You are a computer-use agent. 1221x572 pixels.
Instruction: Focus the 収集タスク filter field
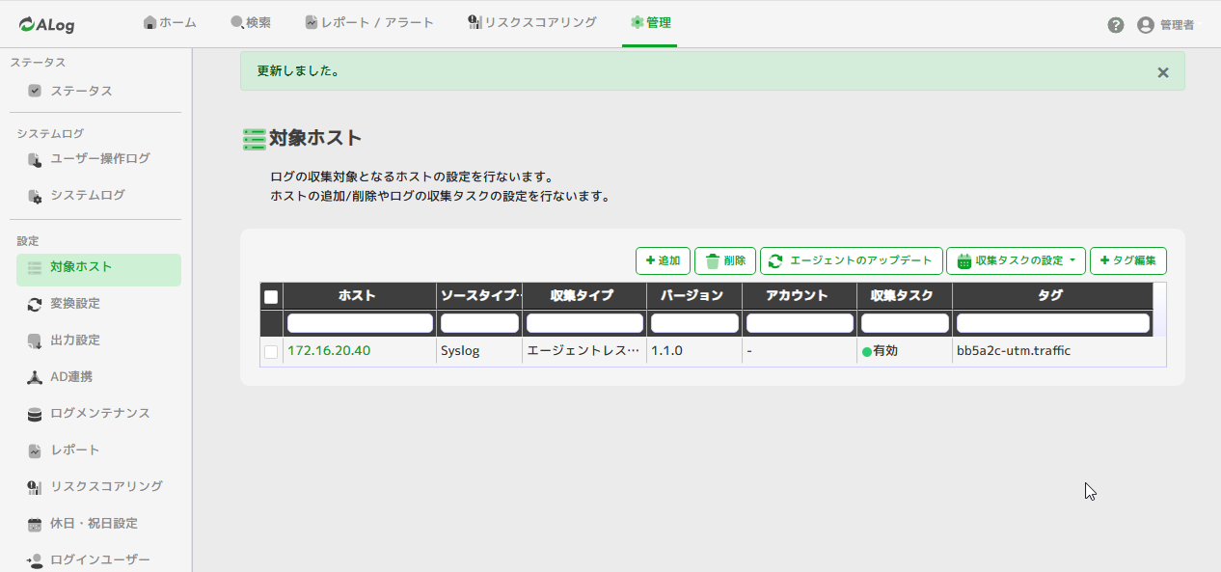[905, 323]
